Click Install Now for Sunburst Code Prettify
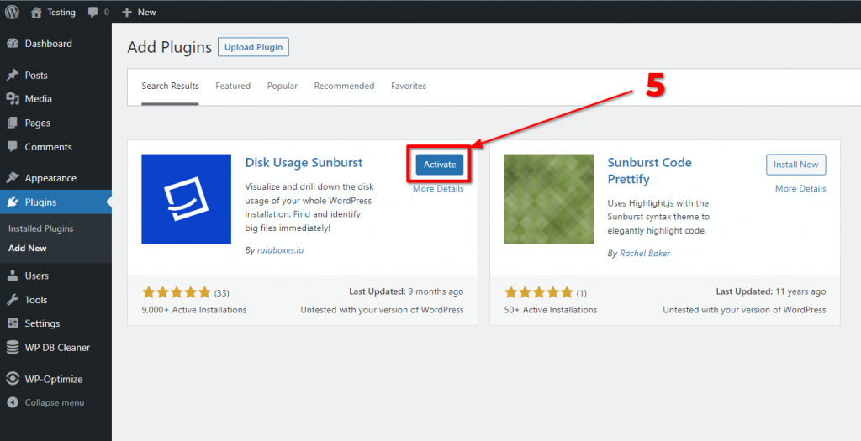The image size is (861, 441). tap(795, 165)
